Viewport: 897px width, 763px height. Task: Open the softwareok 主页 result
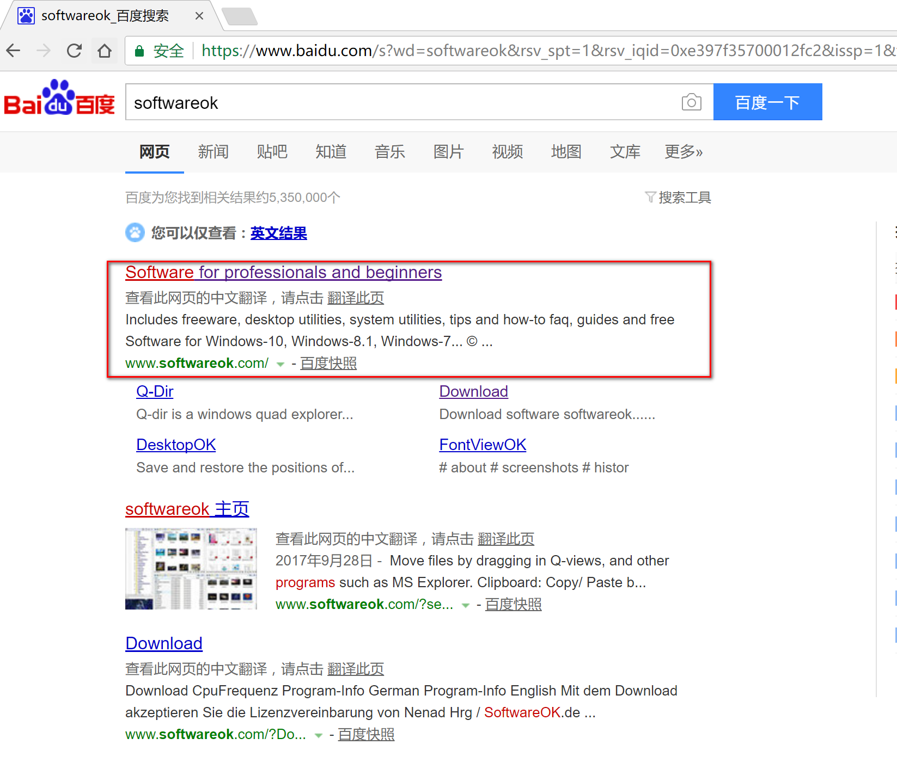point(187,509)
